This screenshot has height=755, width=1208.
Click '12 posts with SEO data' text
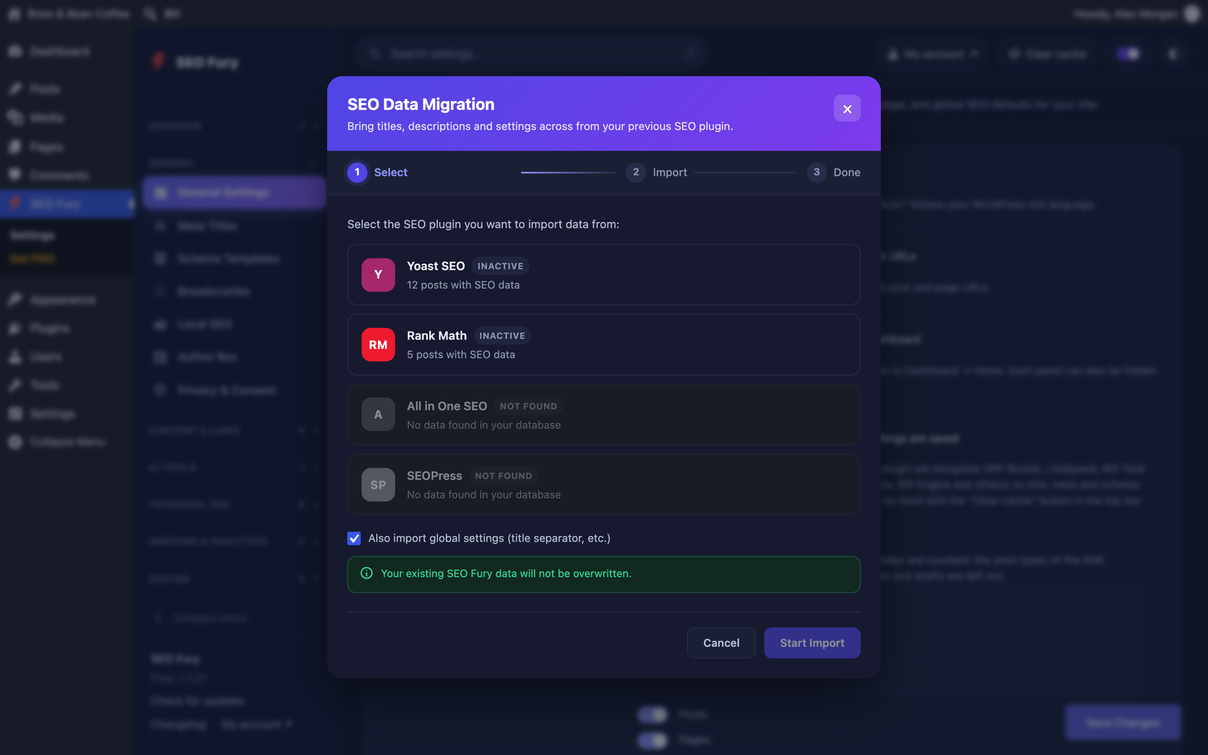463,285
